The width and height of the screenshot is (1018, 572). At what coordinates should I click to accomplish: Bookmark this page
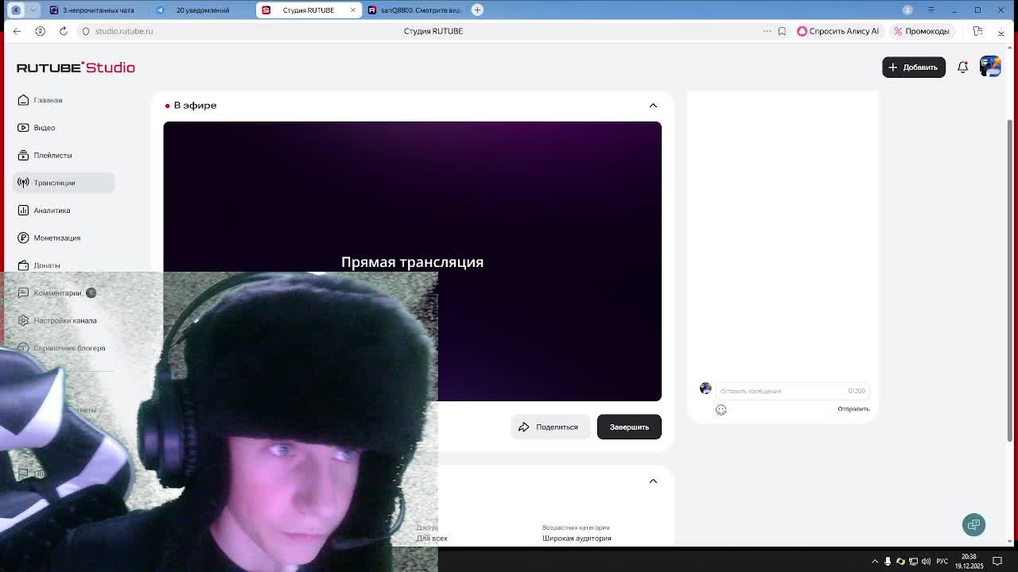[782, 31]
